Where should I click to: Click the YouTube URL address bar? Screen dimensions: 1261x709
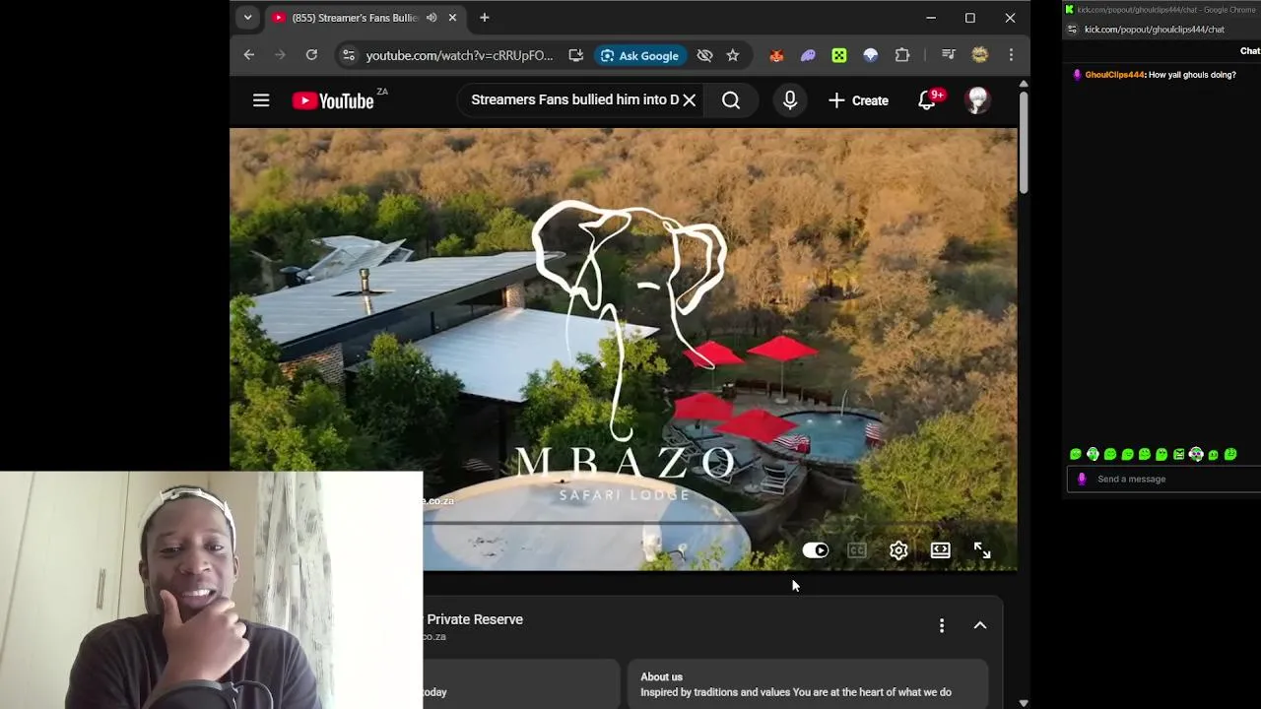(x=459, y=56)
